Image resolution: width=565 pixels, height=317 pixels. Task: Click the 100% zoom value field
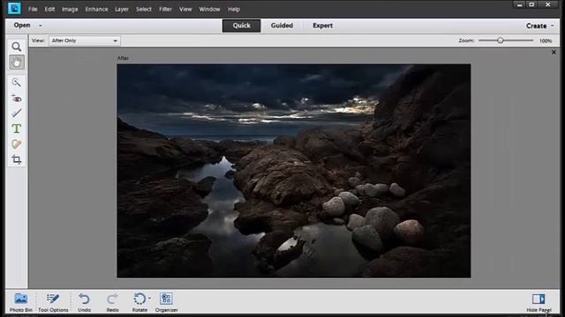pyautogui.click(x=546, y=41)
